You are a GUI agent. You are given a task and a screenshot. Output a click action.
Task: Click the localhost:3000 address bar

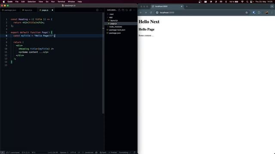pos(202,12)
